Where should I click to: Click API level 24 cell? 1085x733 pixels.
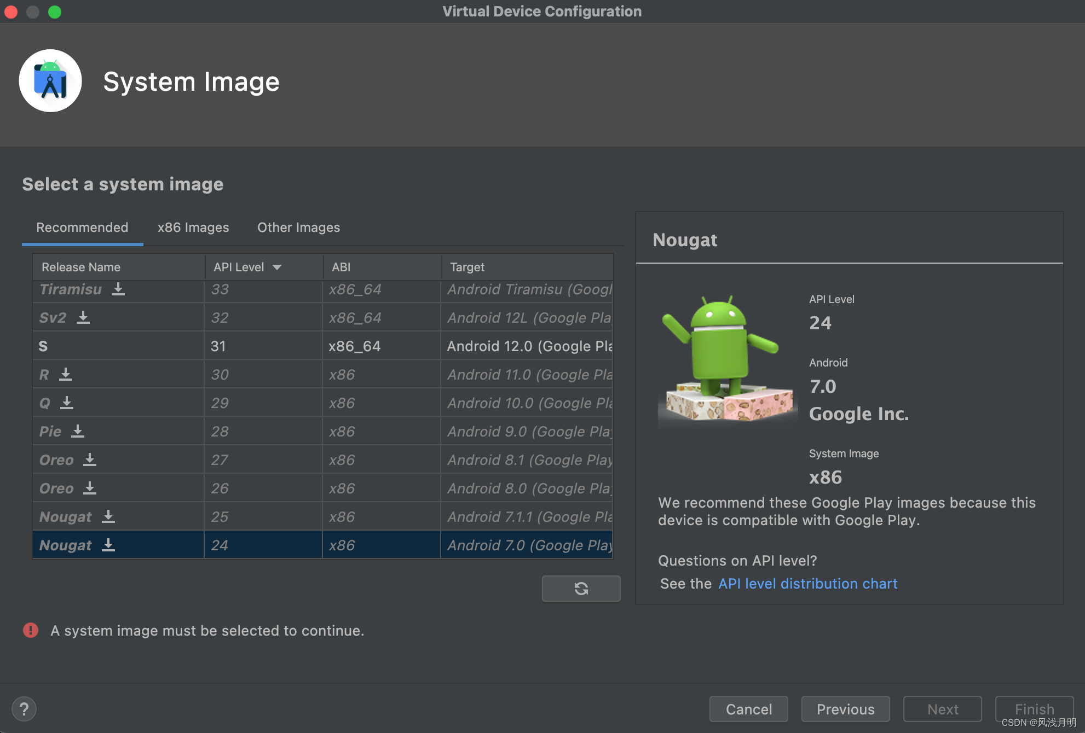[x=263, y=545]
